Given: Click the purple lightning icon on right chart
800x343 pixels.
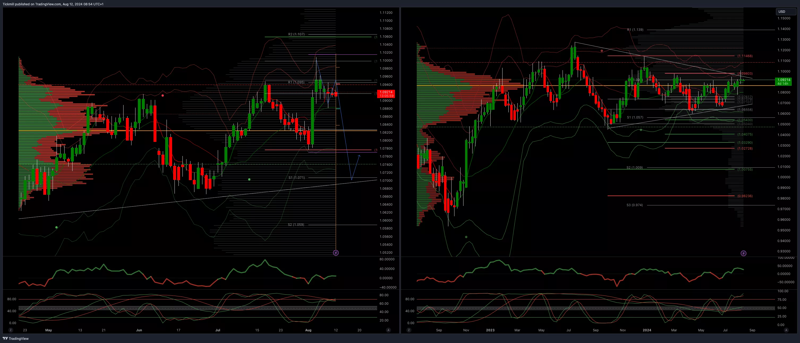Looking at the screenshot, I should point(743,253).
